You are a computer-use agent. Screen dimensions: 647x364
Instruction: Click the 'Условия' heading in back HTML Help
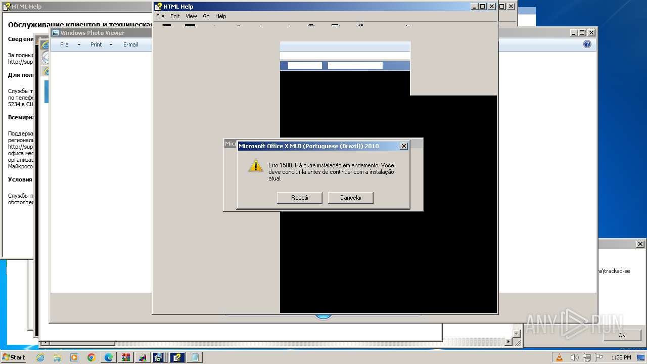pos(20,179)
